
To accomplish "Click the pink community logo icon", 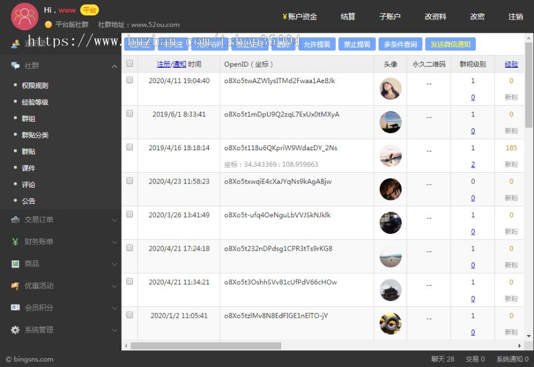I will point(24,17).
